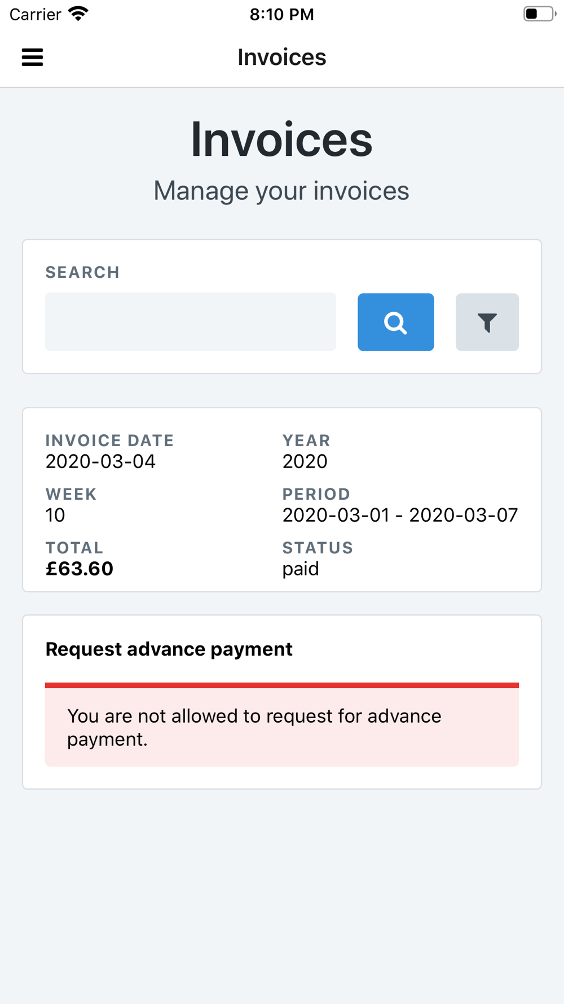
Task: Select the period 2020-03-01 - 2020-03-07
Action: (x=400, y=515)
